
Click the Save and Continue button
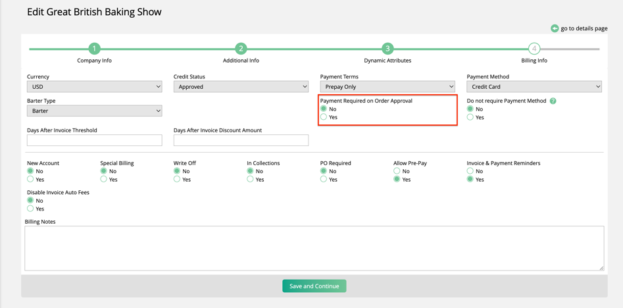pos(314,286)
